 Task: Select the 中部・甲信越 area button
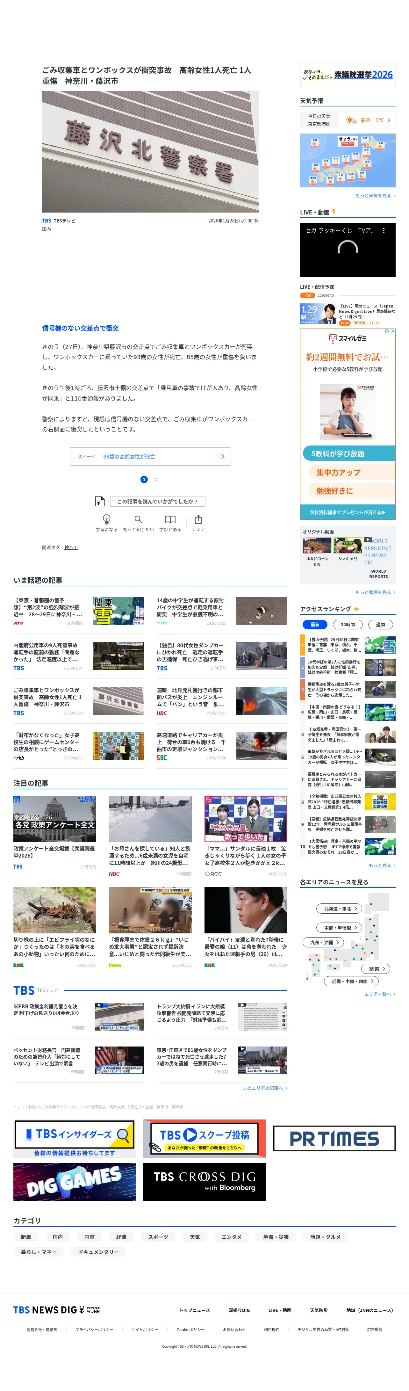340,928
